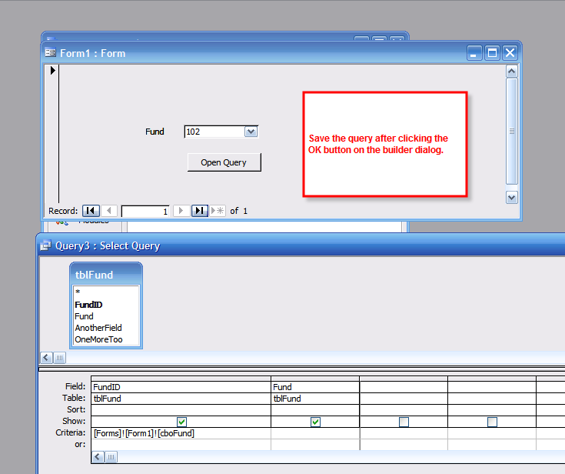The height and width of the screenshot is (474, 565).
Task: Check Show box in fourth grid column
Action: pos(492,422)
